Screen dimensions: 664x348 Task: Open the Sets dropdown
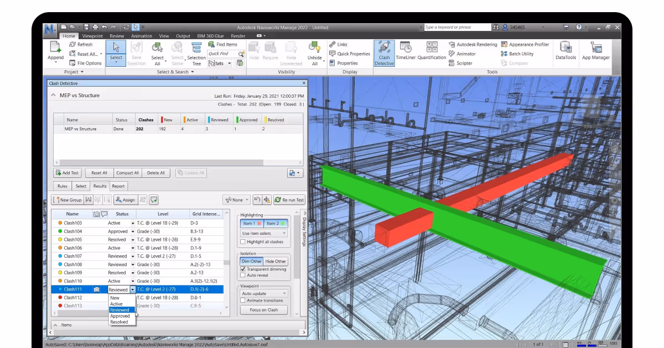[220, 63]
